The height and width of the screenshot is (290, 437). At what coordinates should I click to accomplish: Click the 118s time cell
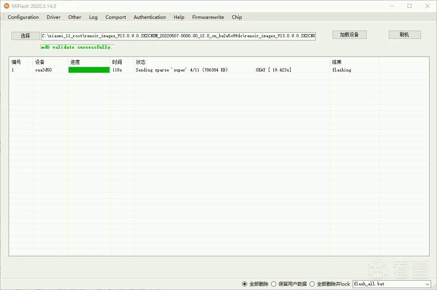coord(117,70)
